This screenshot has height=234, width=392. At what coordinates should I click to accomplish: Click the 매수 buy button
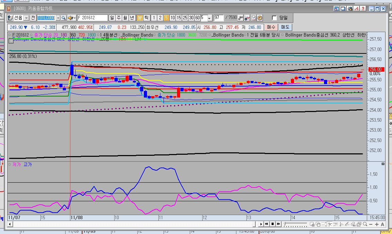[271, 27]
